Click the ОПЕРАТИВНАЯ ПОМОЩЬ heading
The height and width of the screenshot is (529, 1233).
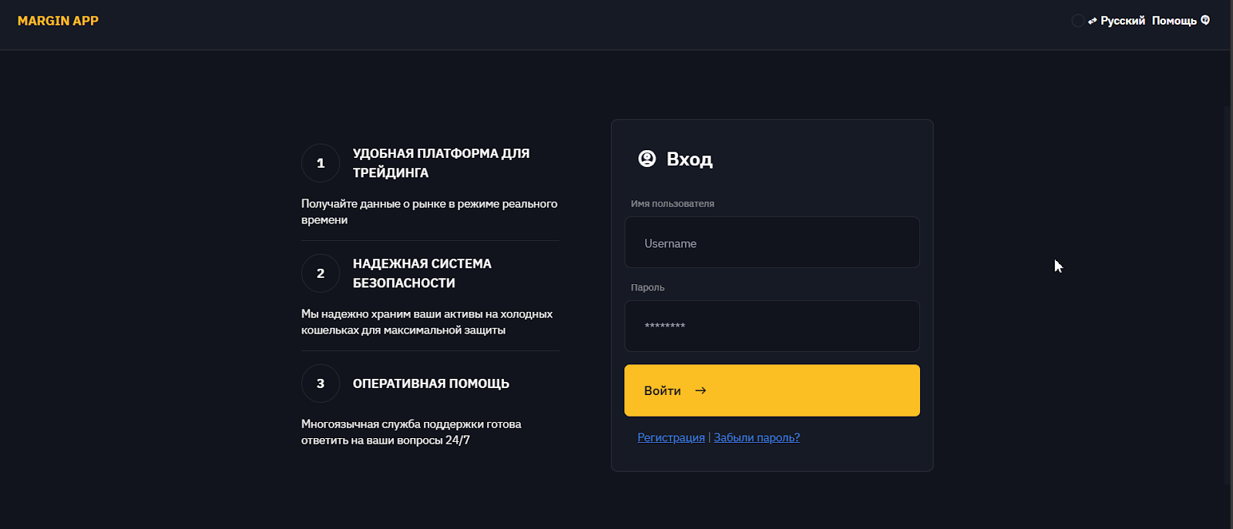(x=431, y=383)
